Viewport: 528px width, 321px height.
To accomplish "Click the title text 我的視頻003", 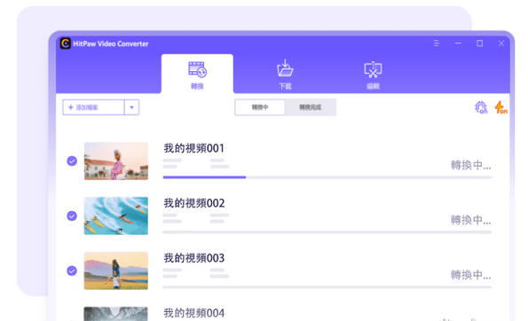I will (x=194, y=258).
